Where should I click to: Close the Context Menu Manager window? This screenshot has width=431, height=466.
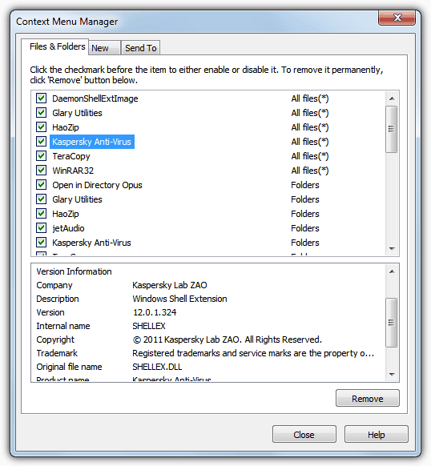pyautogui.click(x=397, y=18)
